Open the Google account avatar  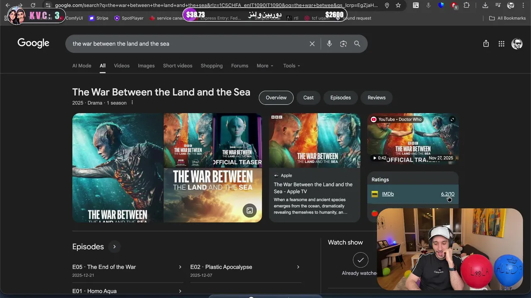tap(517, 44)
